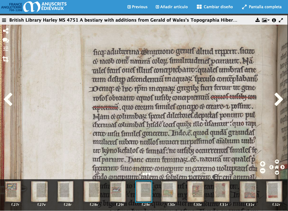This screenshot has width=288, height=211.
Task: Open the annotations comment bubbles icon
Action: click(6, 40)
